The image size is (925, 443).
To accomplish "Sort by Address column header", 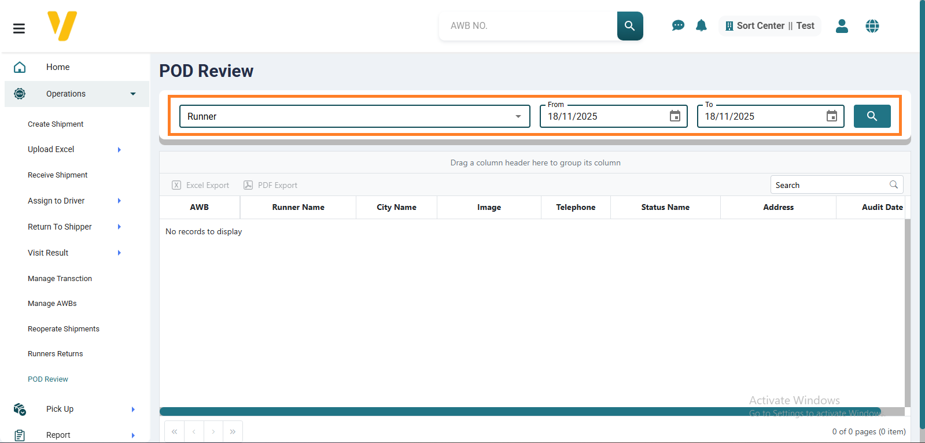I will pyautogui.click(x=779, y=207).
